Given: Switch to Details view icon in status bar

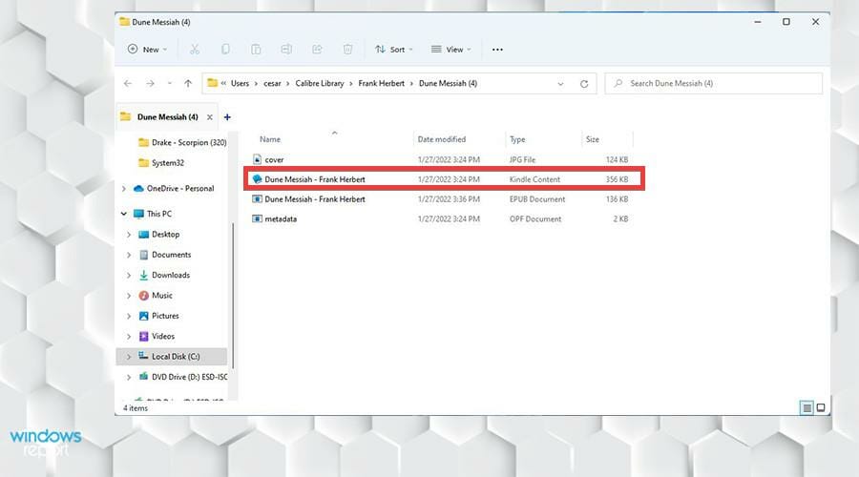Looking at the screenshot, I should (807, 407).
